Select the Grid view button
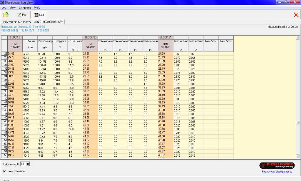 coord(39,15)
